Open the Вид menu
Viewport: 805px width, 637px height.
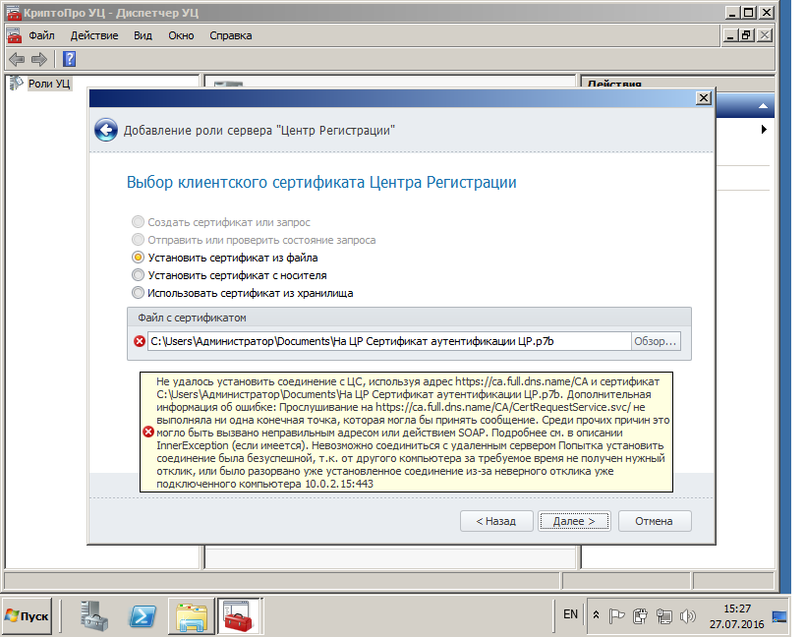point(143,35)
